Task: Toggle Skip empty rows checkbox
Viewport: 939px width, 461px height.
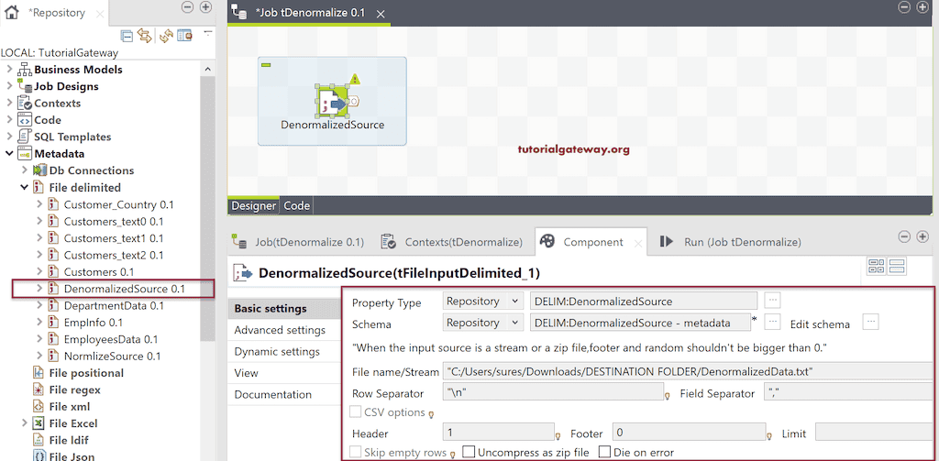Action: [x=355, y=452]
